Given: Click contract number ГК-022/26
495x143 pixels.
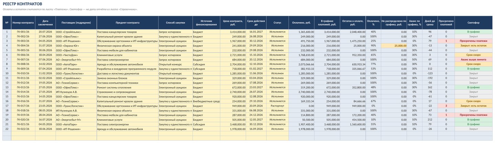Looking at the screenshot, I should (x=23, y=129).
